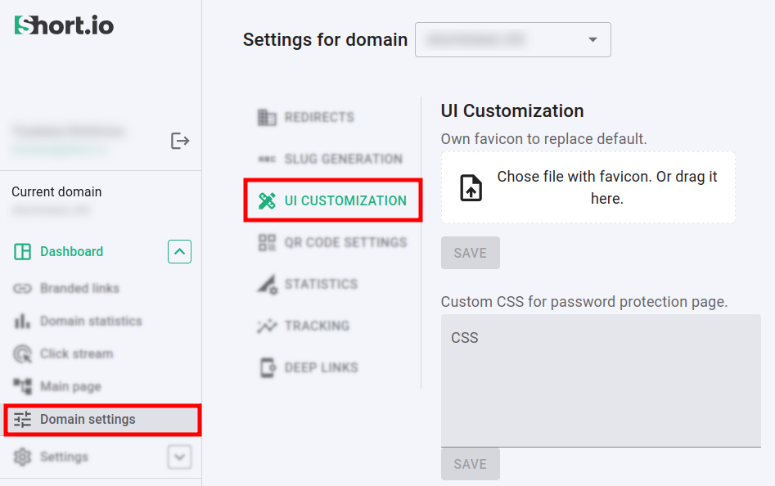The image size is (775, 486).
Task: Click the QR code settings icon
Action: click(267, 242)
